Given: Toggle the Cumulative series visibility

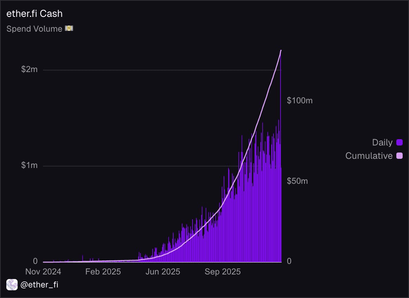Looking at the screenshot, I should click(x=369, y=156).
